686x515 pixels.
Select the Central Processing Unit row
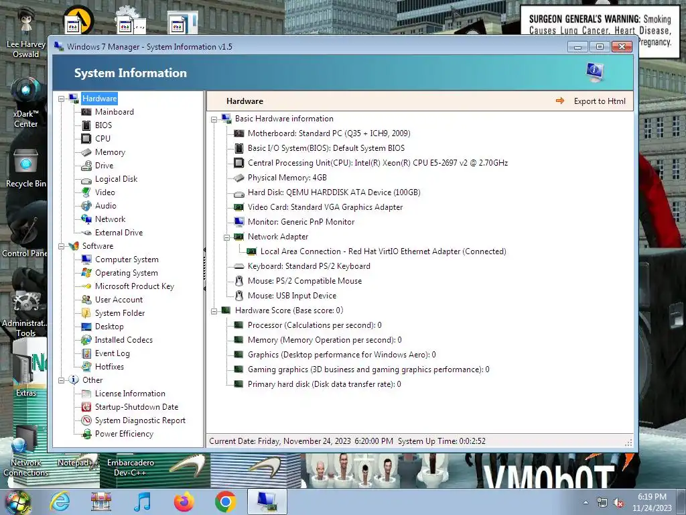pos(378,163)
